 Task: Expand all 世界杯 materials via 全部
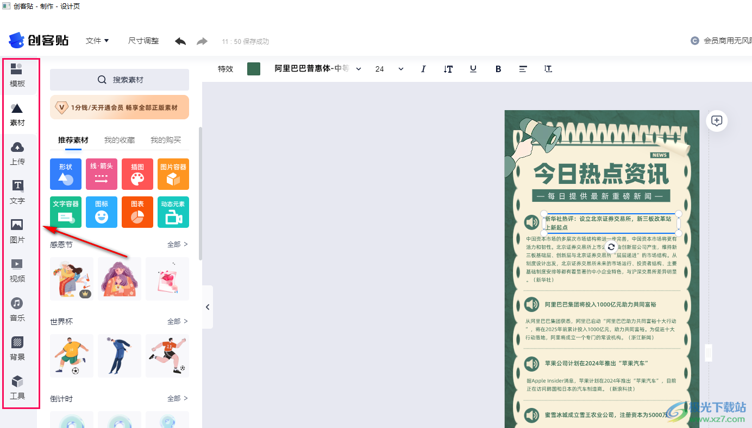(178, 322)
